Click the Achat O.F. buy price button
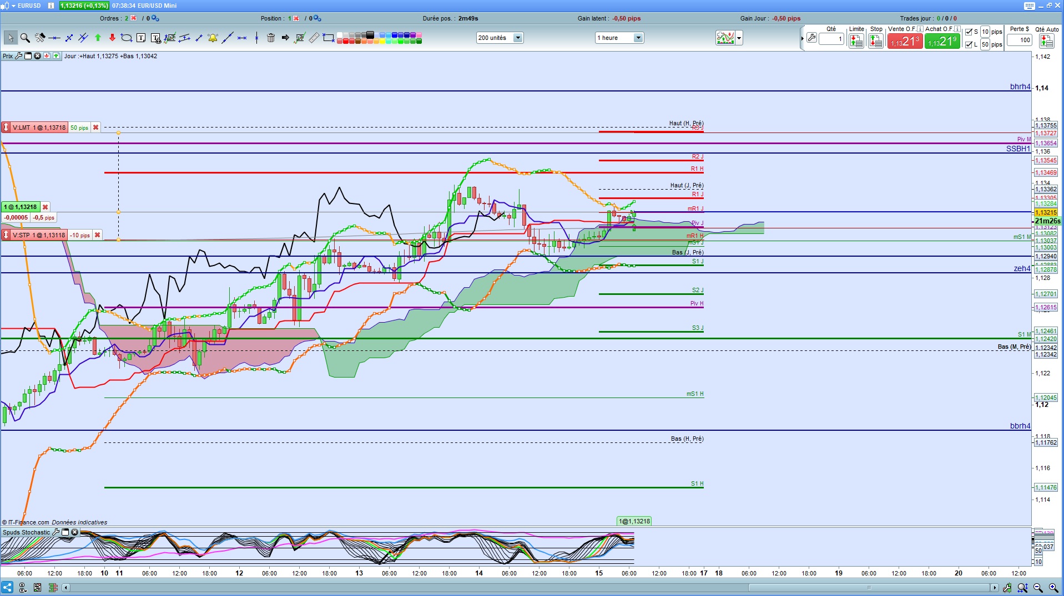The width and height of the screenshot is (1064, 596). pyautogui.click(x=942, y=41)
